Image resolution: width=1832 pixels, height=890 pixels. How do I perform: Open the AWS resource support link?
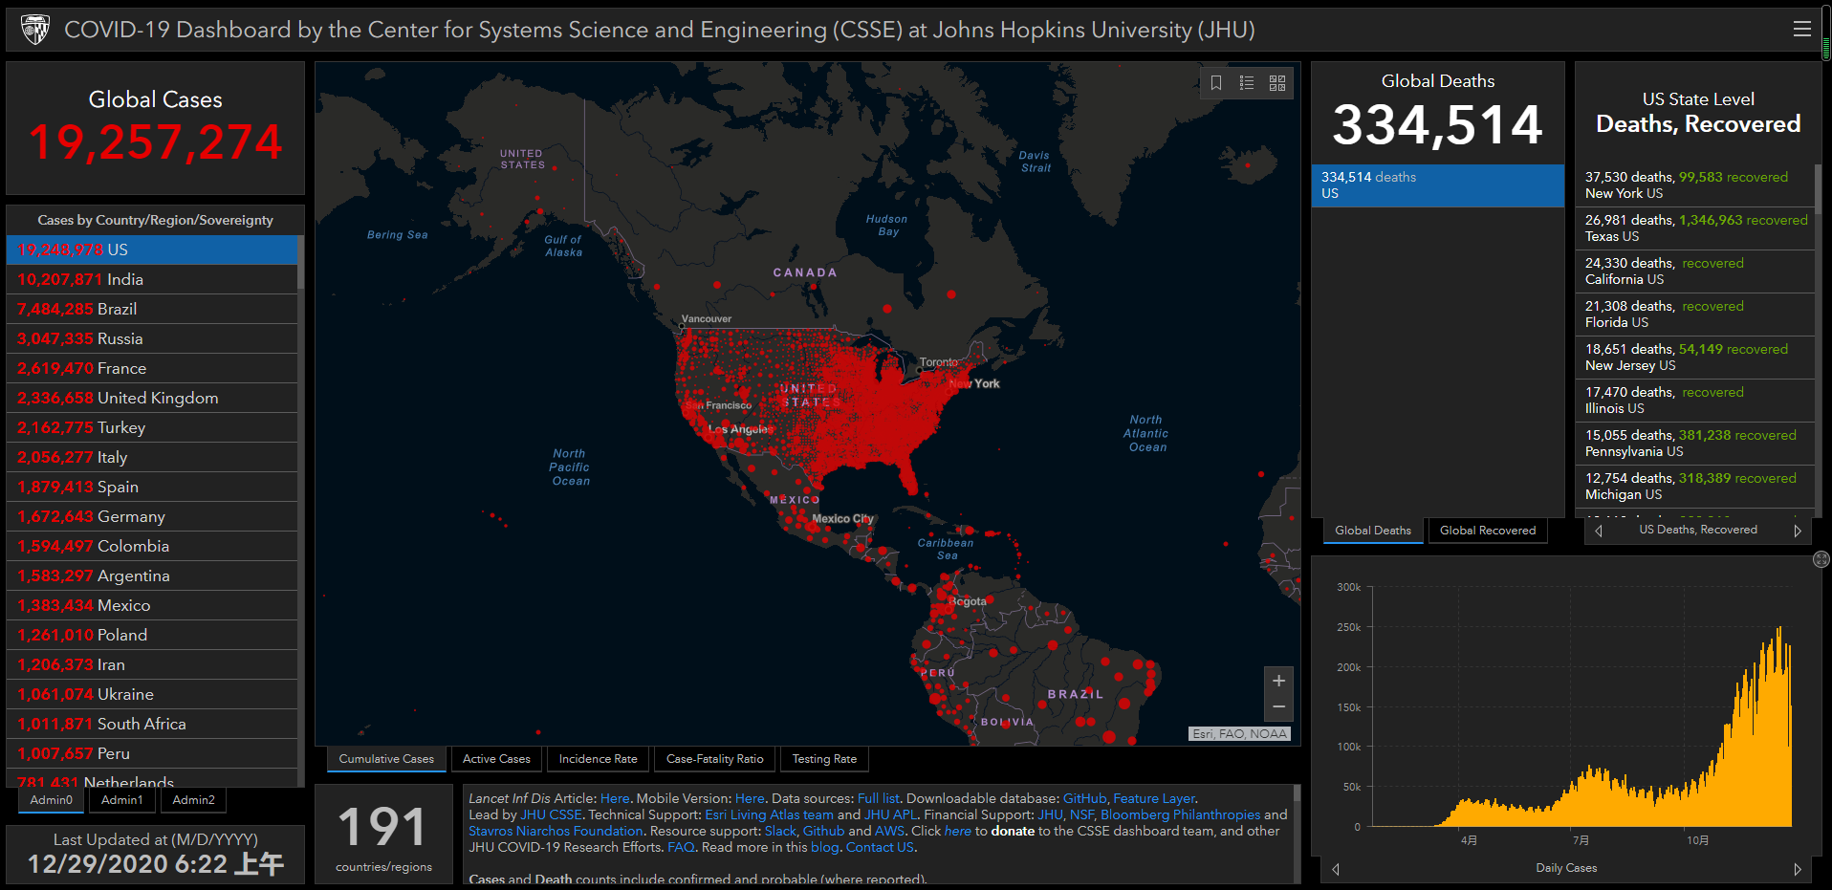point(889,831)
